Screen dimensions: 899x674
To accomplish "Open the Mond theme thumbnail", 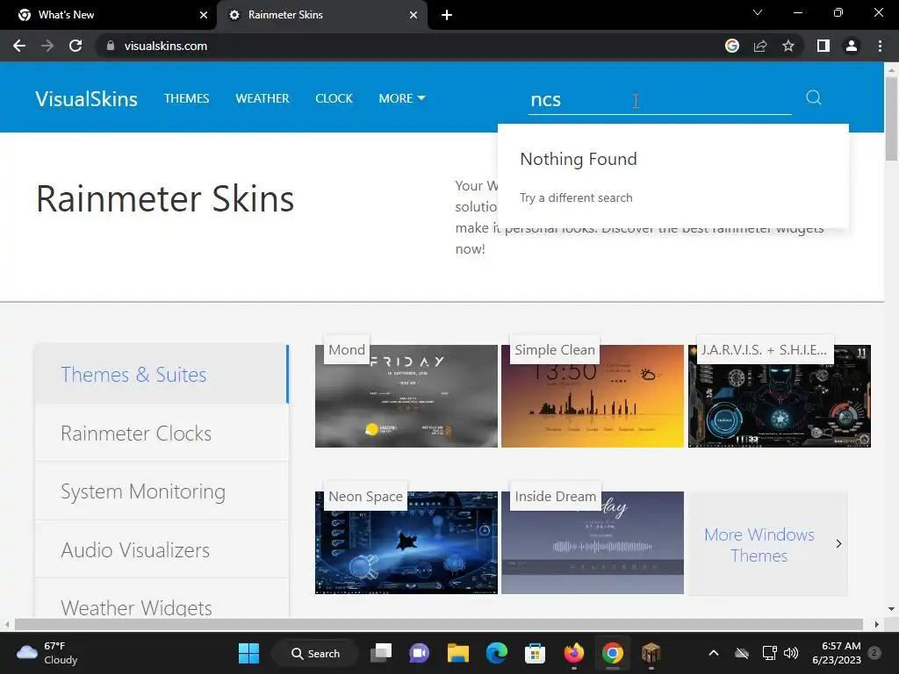I will 406,396.
